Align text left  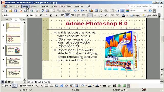[63, 15]
